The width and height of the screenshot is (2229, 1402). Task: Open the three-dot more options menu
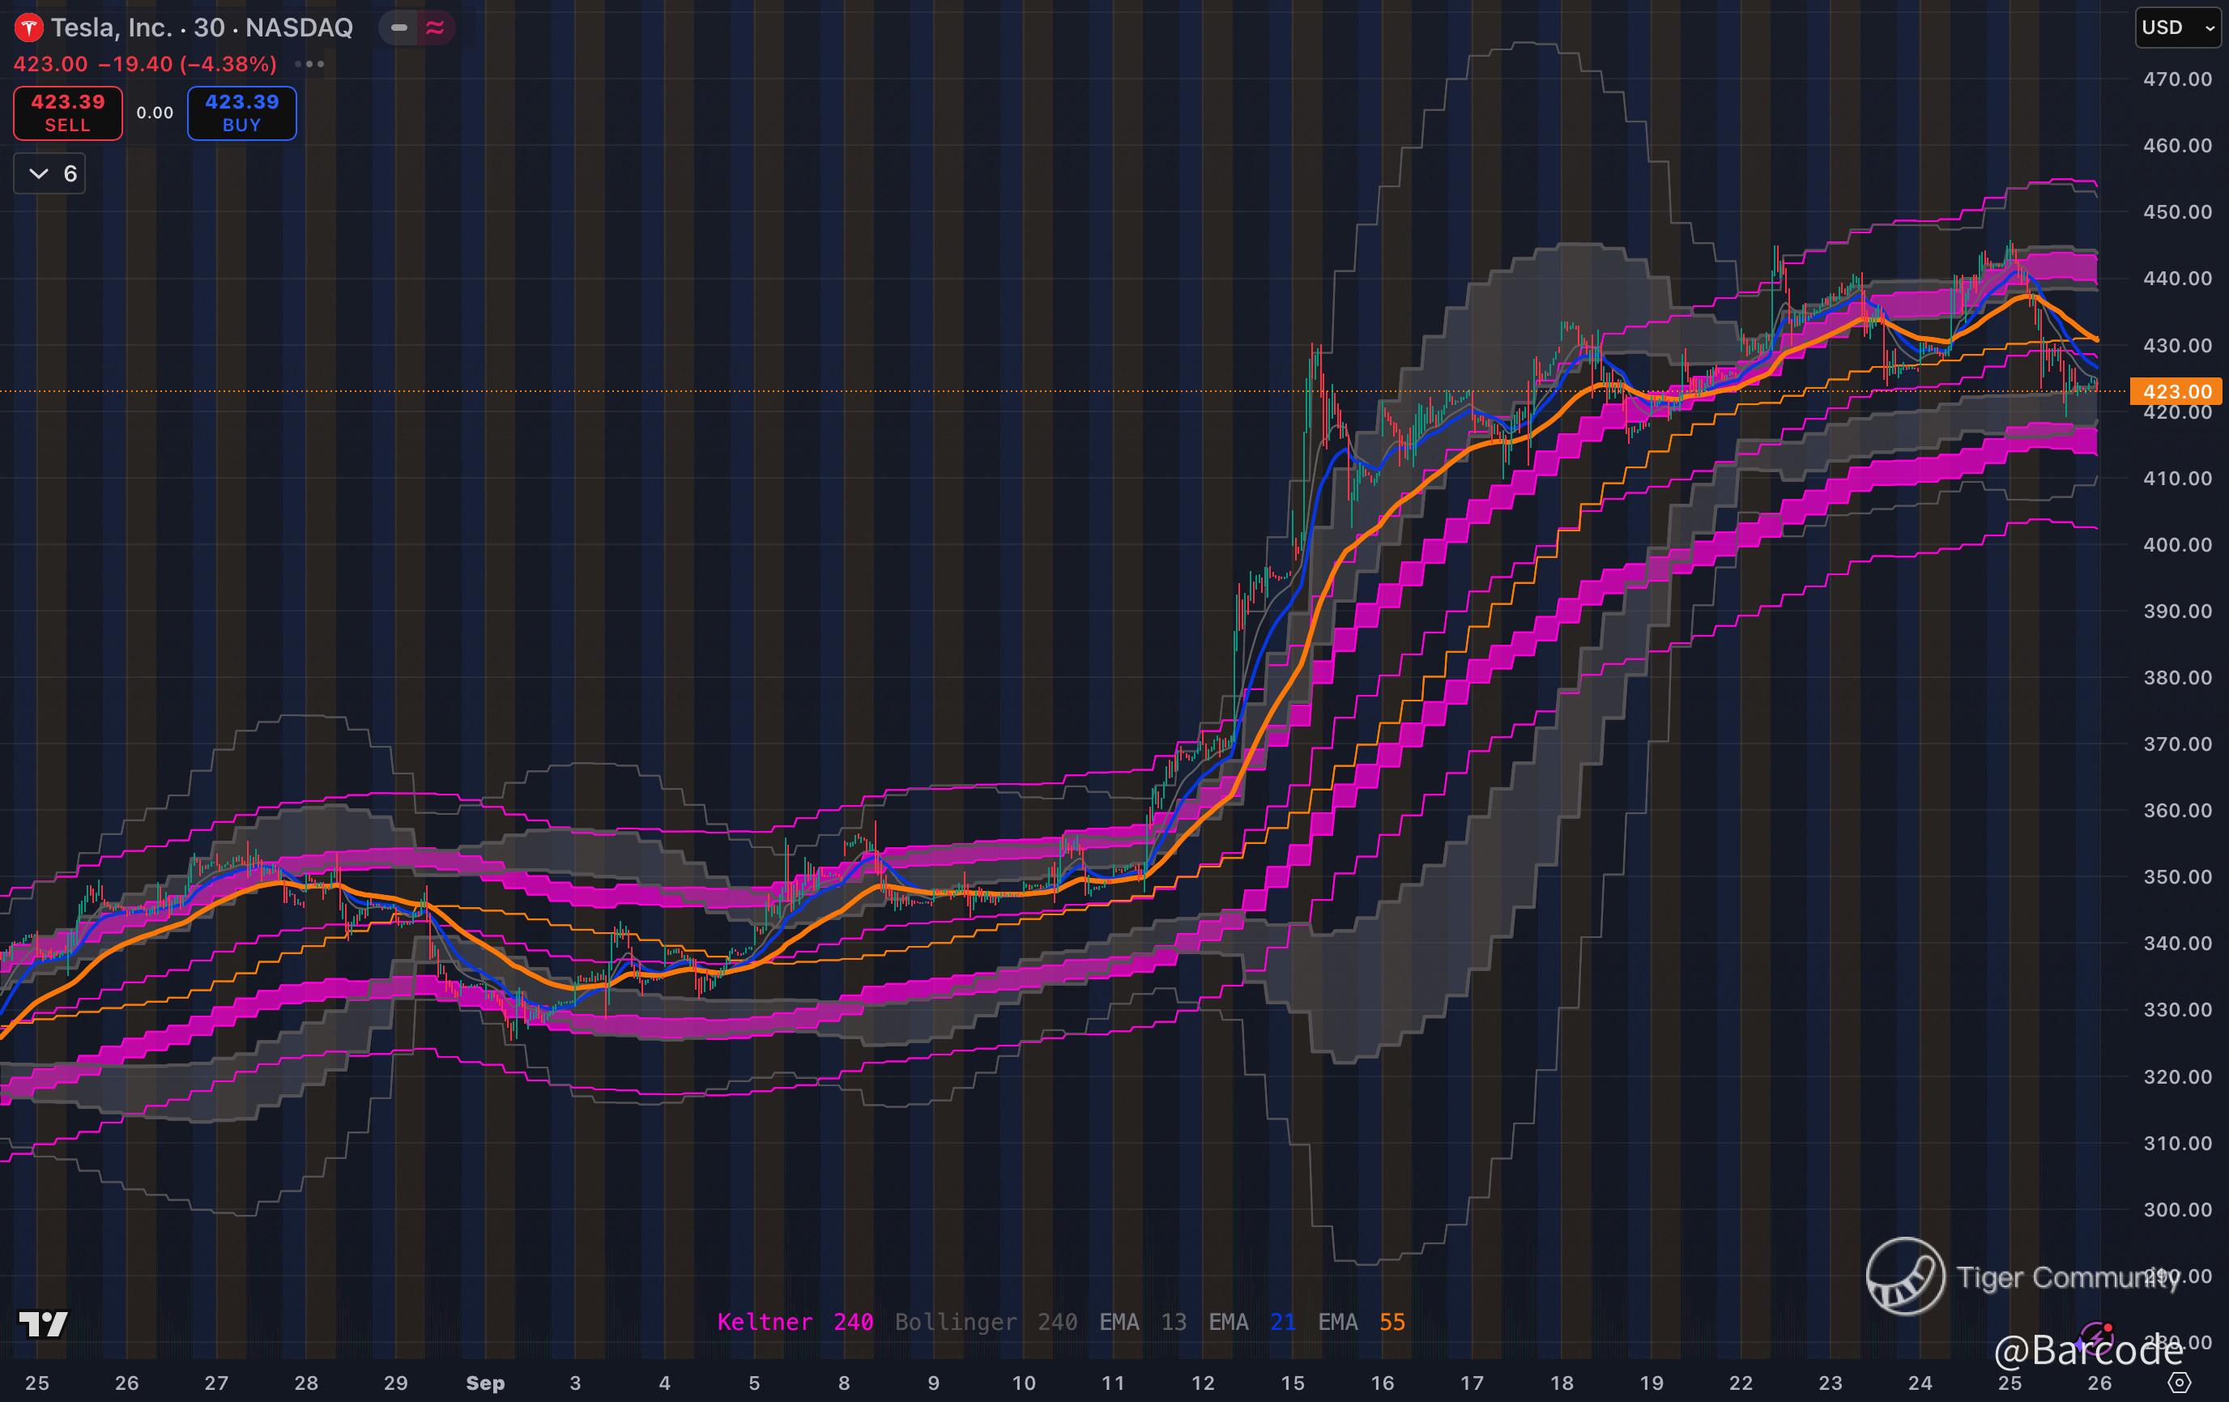click(x=309, y=64)
